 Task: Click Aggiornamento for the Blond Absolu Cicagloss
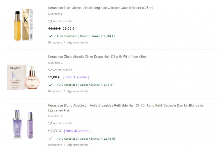click(x=77, y=145)
